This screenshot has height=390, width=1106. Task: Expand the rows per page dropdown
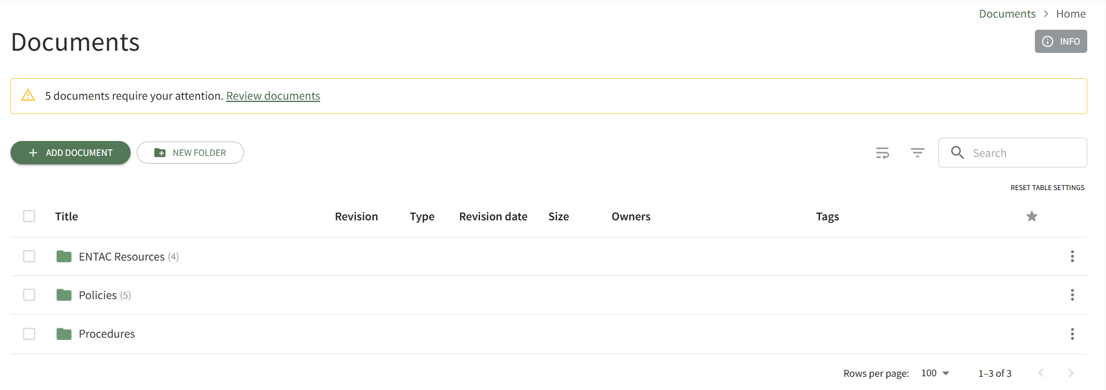[x=935, y=373]
